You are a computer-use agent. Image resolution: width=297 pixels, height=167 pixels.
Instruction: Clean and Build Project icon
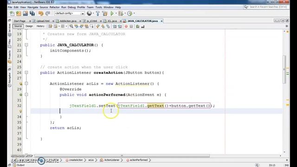[105, 13]
